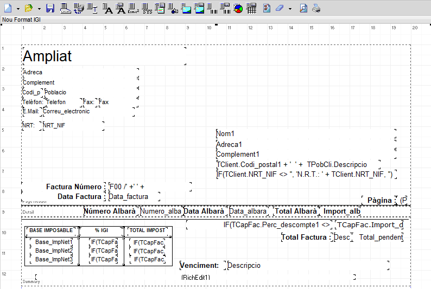Select the 'BASE IMPOSABLE' table heading
The image size is (431, 289).
click(51, 230)
